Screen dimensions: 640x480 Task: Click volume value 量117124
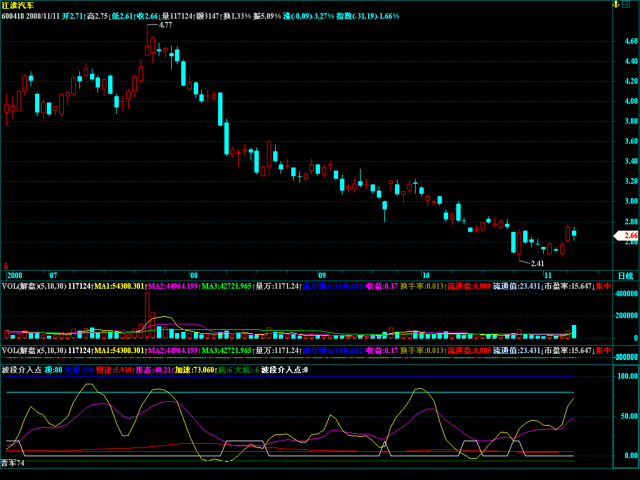pos(177,16)
